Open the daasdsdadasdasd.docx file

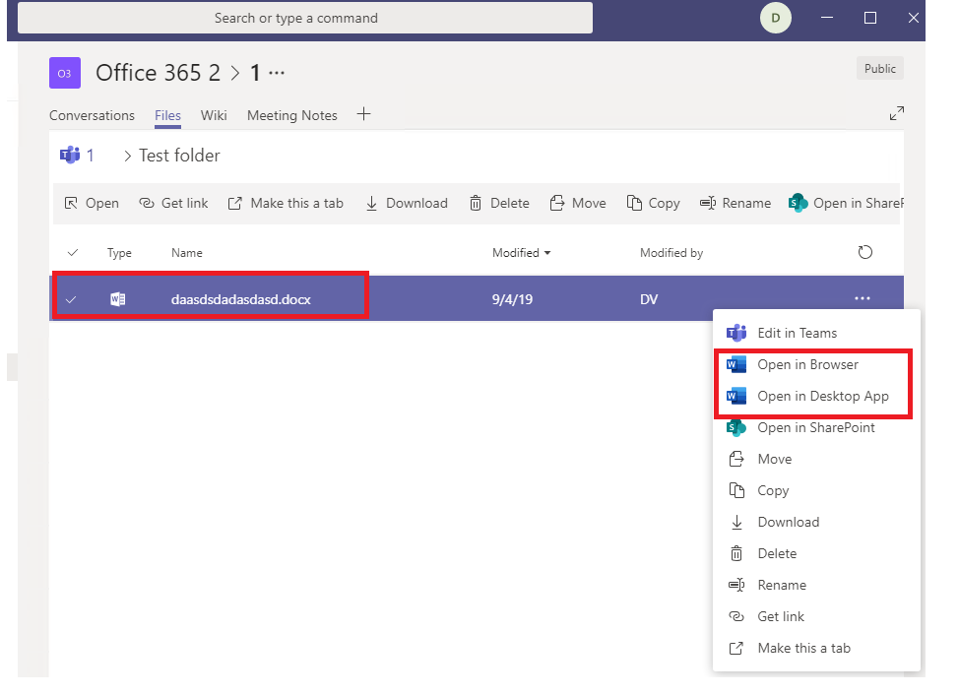point(241,299)
